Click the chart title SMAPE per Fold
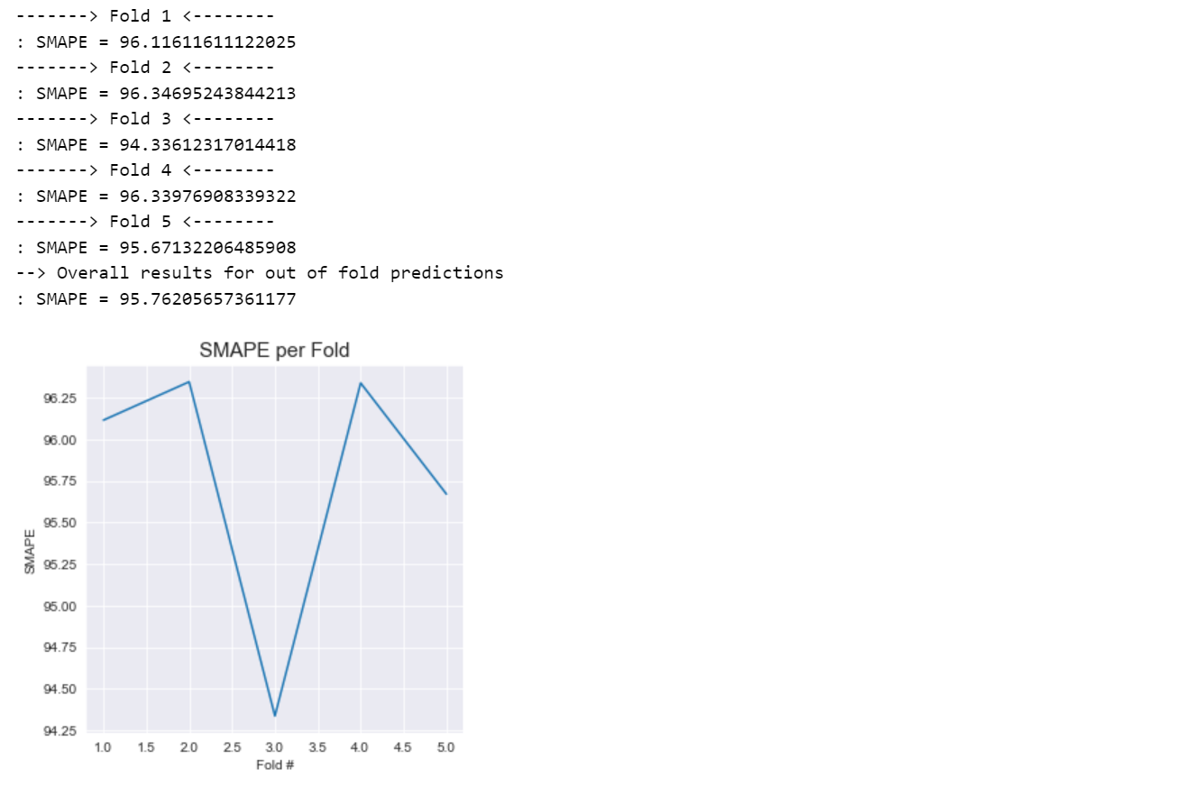This screenshot has width=1182, height=787. (x=274, y=351)
